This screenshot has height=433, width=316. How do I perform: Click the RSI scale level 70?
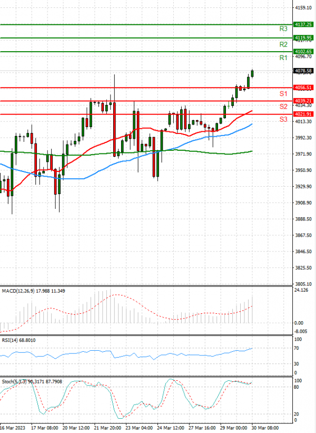pos(297,348)
